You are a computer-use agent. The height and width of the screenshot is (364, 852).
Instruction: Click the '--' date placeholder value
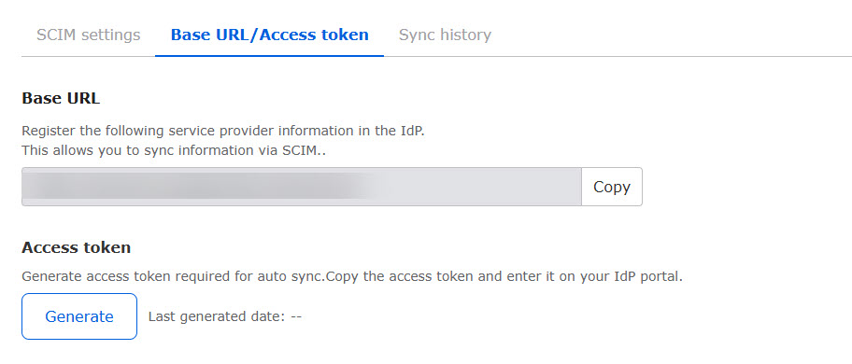click(x=296, y=316)
